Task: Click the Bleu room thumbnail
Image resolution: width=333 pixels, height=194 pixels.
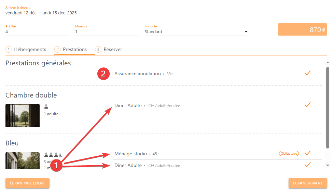Action: click(x=23, y=160)
